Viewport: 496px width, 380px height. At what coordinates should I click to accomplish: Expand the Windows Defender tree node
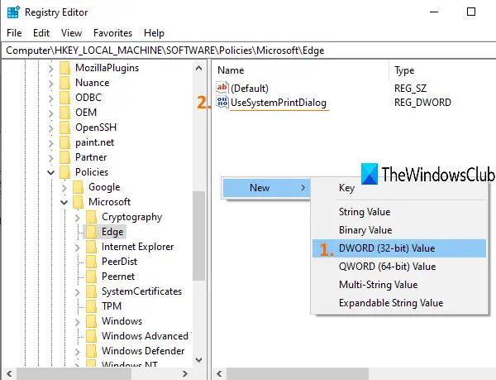coord(78,351)
